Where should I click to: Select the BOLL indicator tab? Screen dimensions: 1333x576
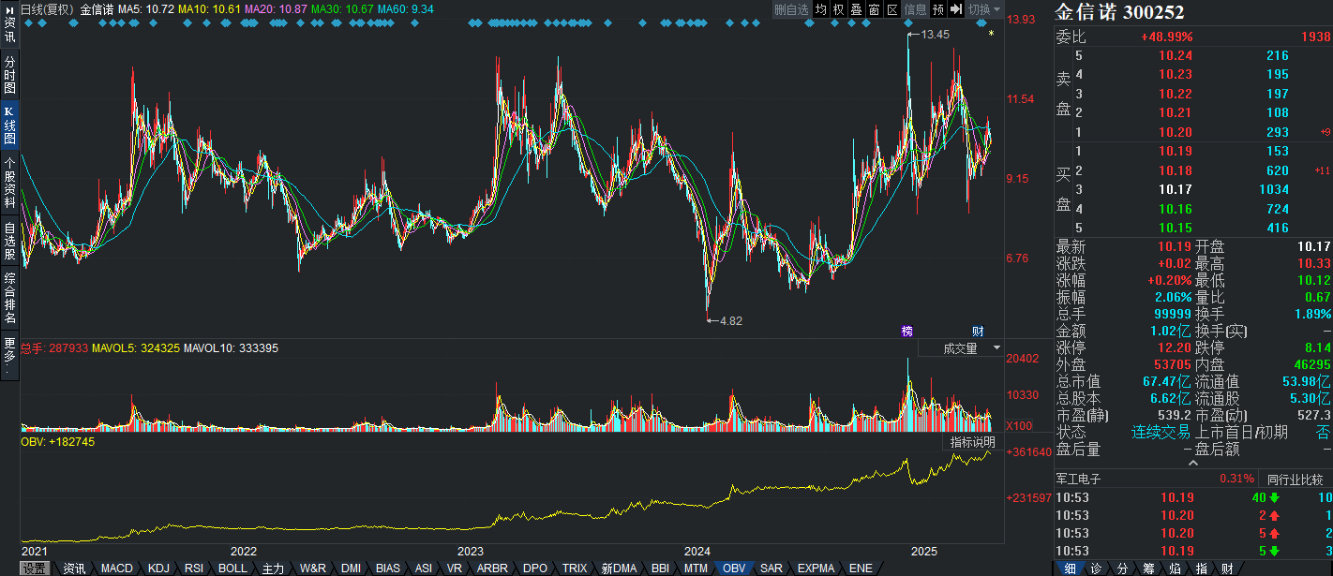(232, 569)
